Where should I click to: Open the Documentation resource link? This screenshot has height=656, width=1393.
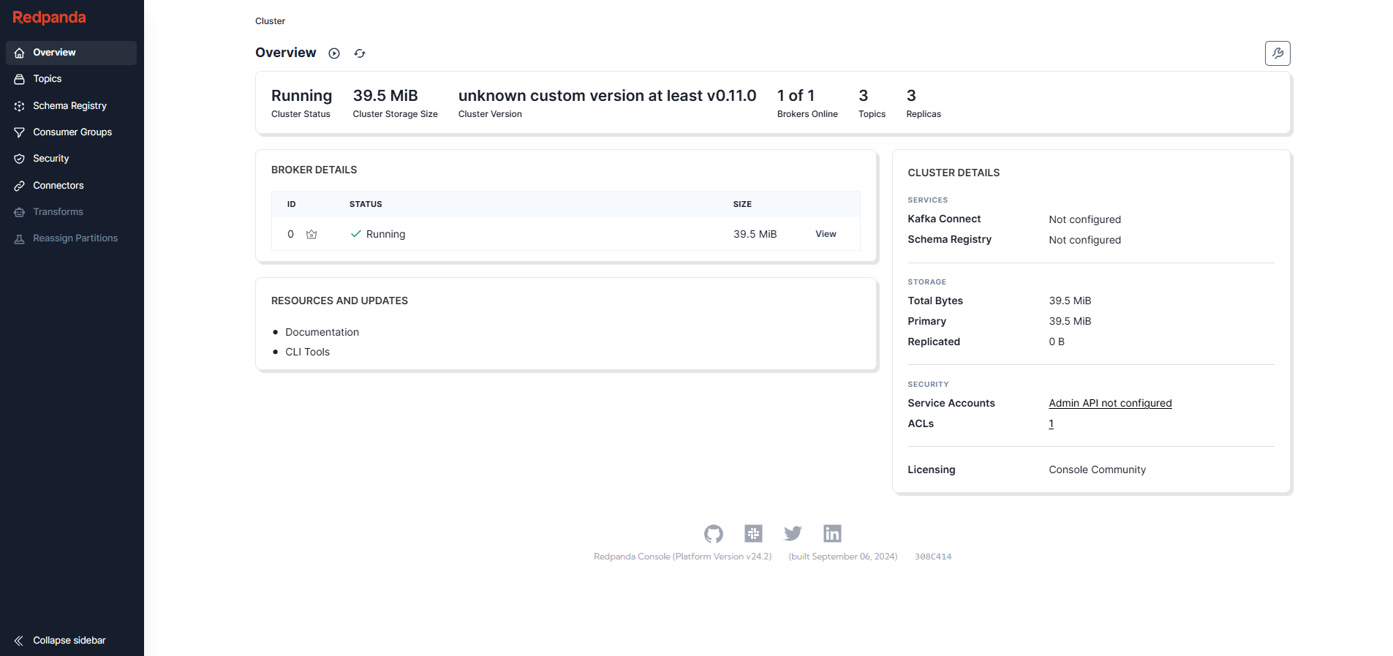point(322,332)
